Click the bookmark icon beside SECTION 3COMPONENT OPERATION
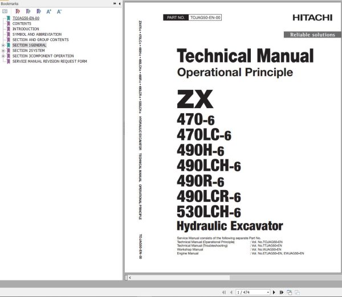This screenshot has width=342, height=297. coord(9,56)
